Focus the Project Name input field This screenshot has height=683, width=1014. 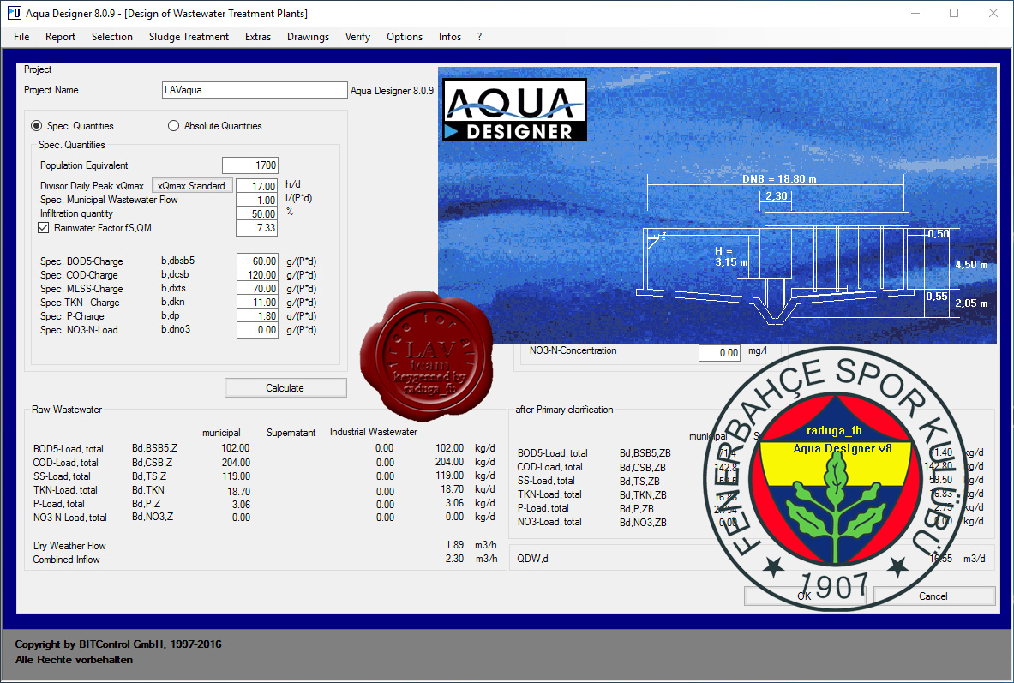pos(255,90)
